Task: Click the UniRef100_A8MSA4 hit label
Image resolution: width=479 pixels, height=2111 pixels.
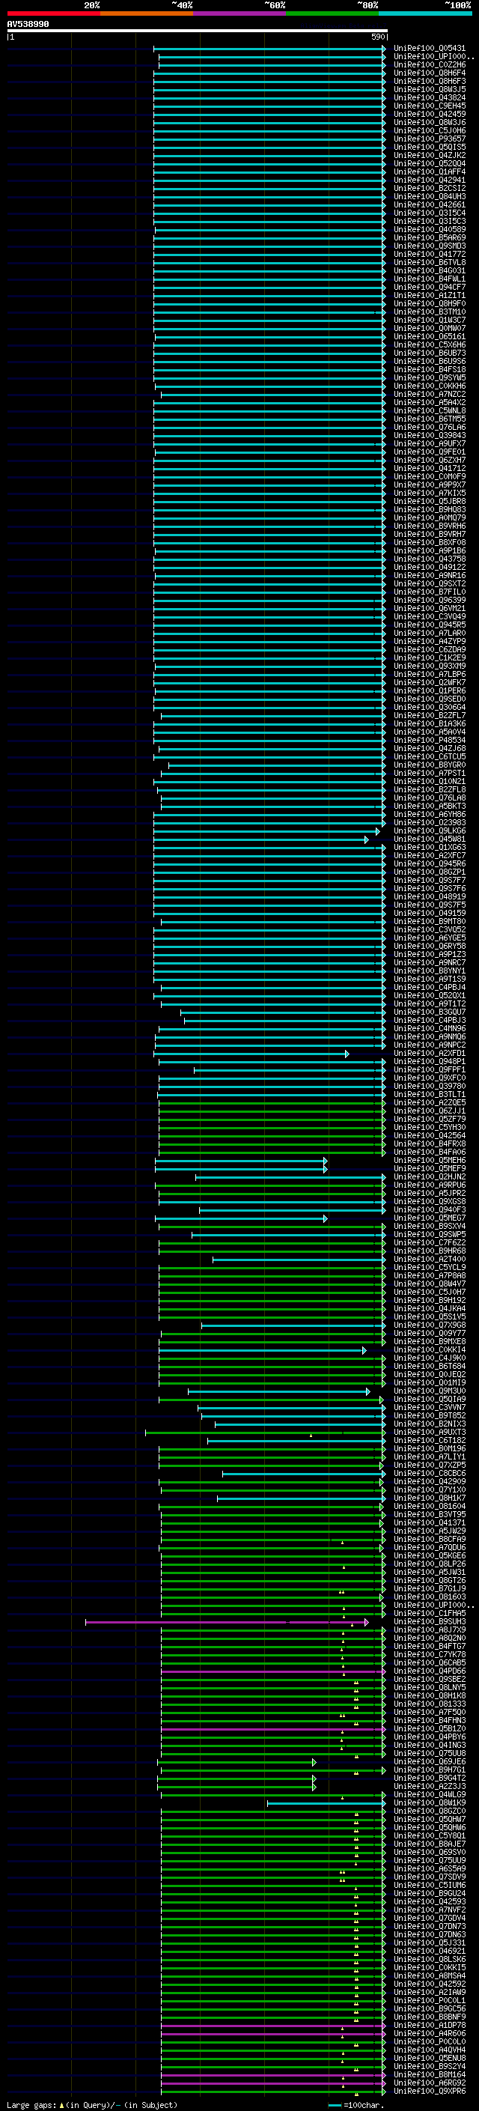Action: click(429, 1975)
